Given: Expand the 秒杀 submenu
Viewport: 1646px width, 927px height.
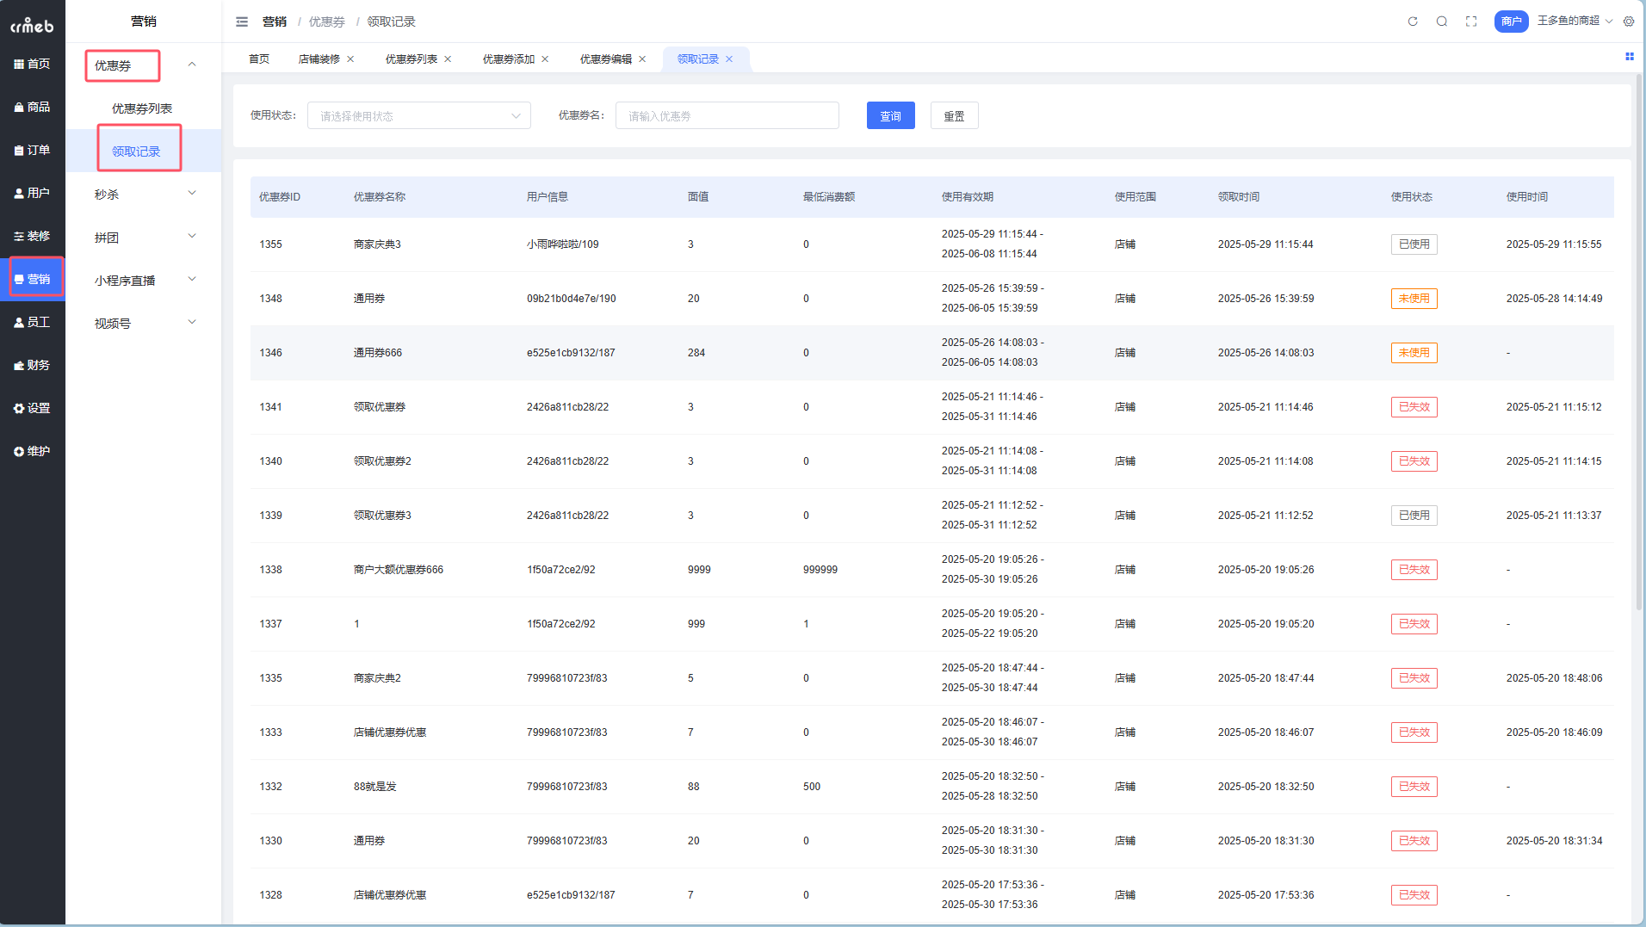Looking at the screenshot, I should (144, 195).
